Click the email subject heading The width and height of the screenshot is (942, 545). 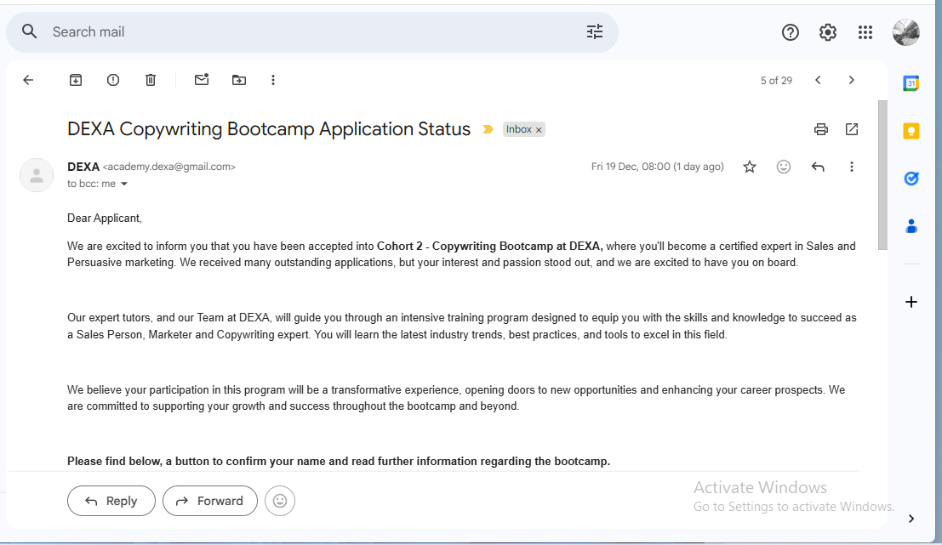pyautogui.click(x=269, y=129)
